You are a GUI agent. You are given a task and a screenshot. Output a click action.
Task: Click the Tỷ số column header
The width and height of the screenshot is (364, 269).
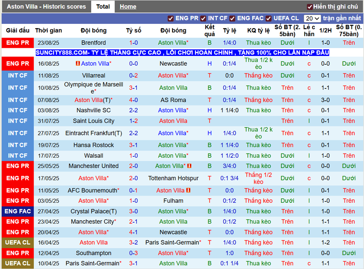(134, 31)
